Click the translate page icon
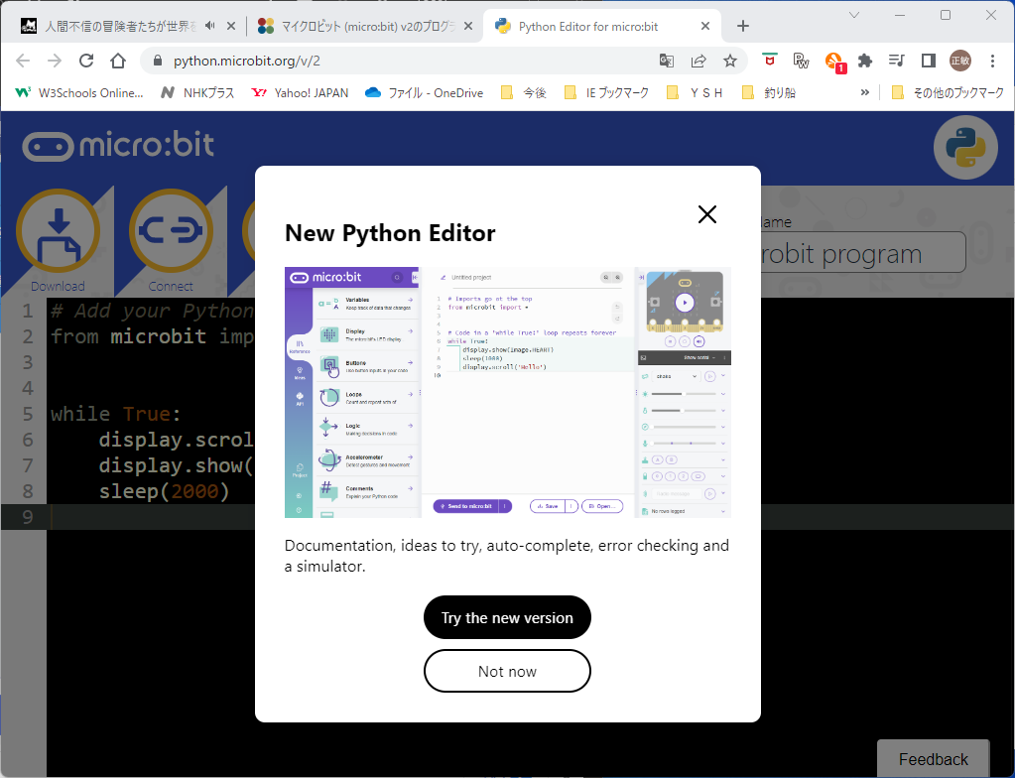1015x778 pixels. (666, 61)
